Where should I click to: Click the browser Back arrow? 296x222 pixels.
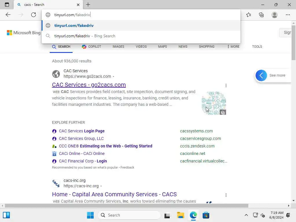coord(8,15)
